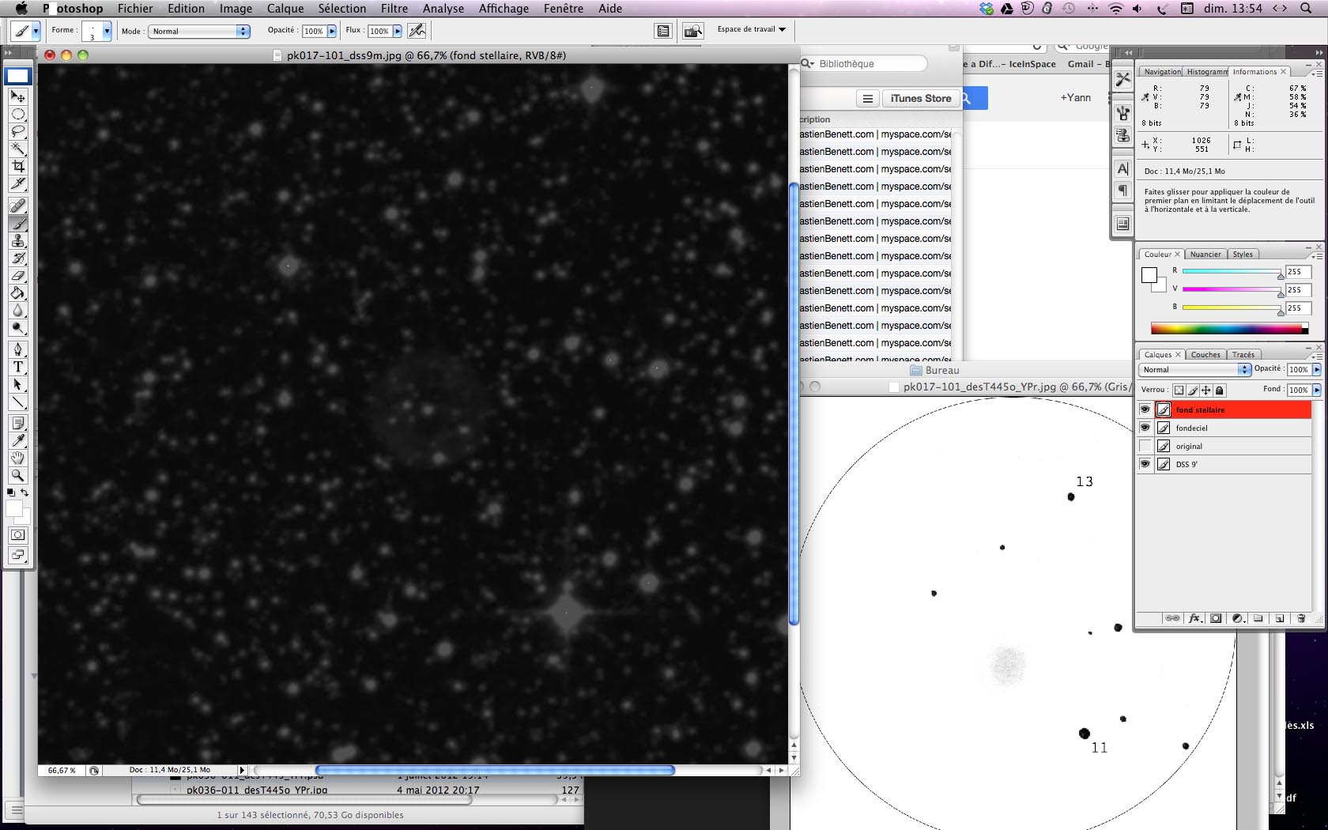This screenshot has height=830, width=1328.
Task: Select the Hand tool
Action: pyautogui.click(x=17, y=458)
